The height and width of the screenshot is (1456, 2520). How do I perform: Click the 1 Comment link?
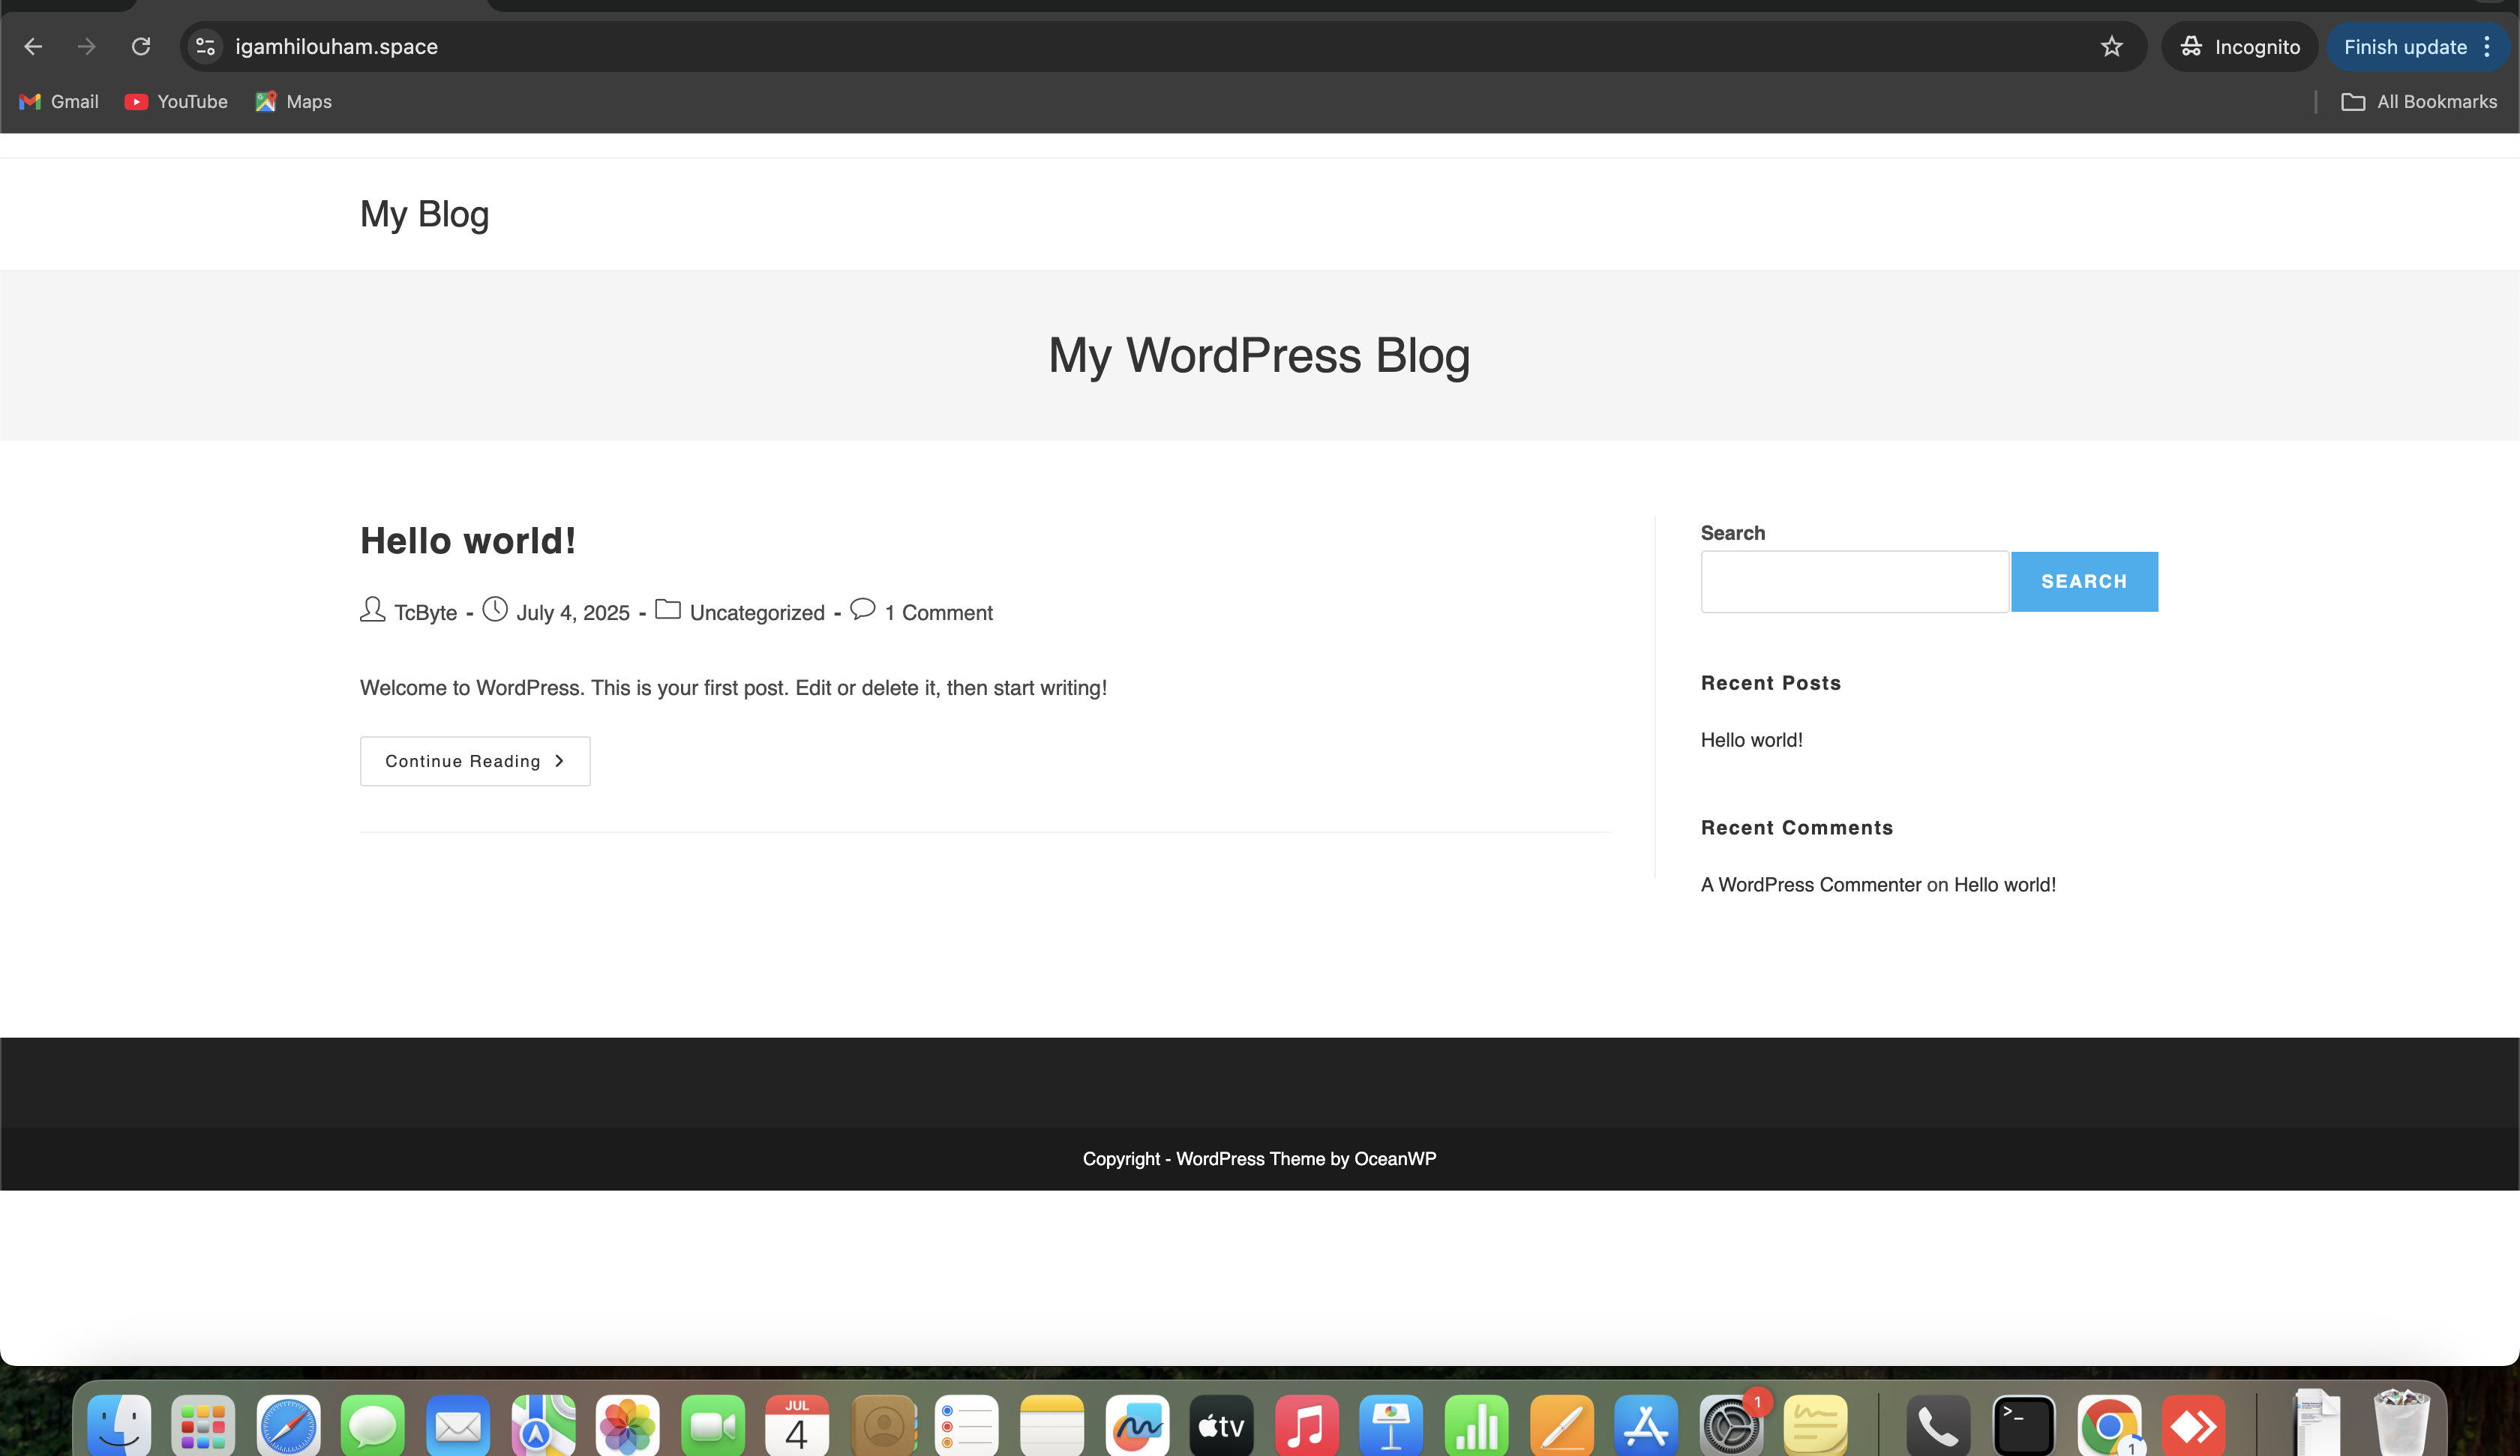938,613
